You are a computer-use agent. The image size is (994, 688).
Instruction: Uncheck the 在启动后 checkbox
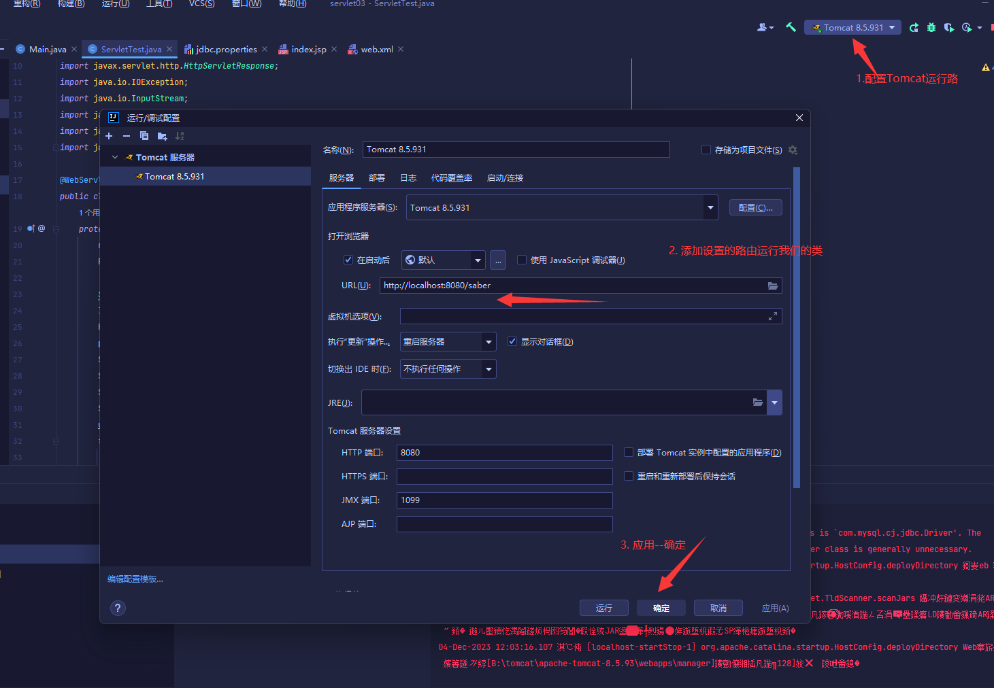(348, 260)
